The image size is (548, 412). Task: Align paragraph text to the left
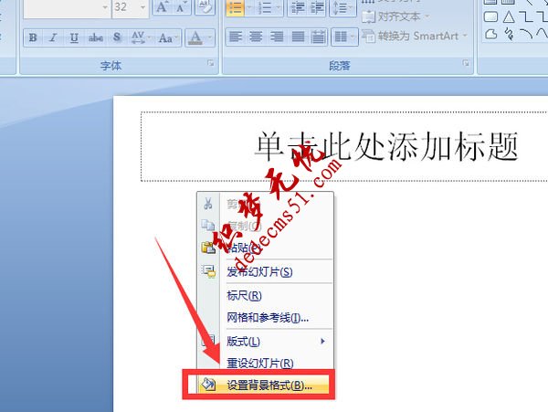[236, 38]
